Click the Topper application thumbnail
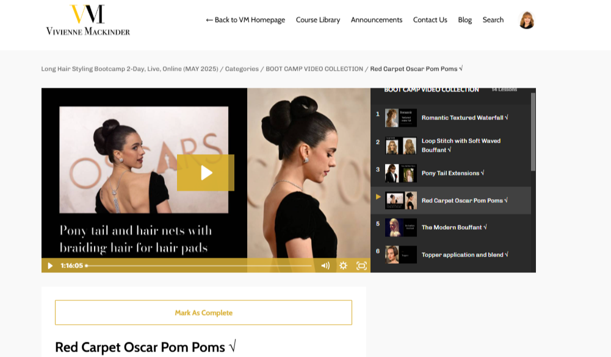 pos(401,255)
